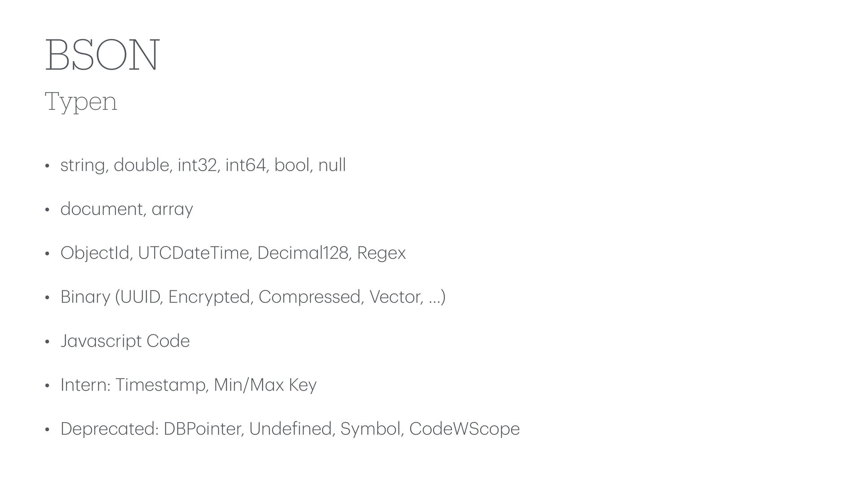This screenshot has height=484, width=861.
Task: Click Decimal128 text
Action: (x=304, y=253)
